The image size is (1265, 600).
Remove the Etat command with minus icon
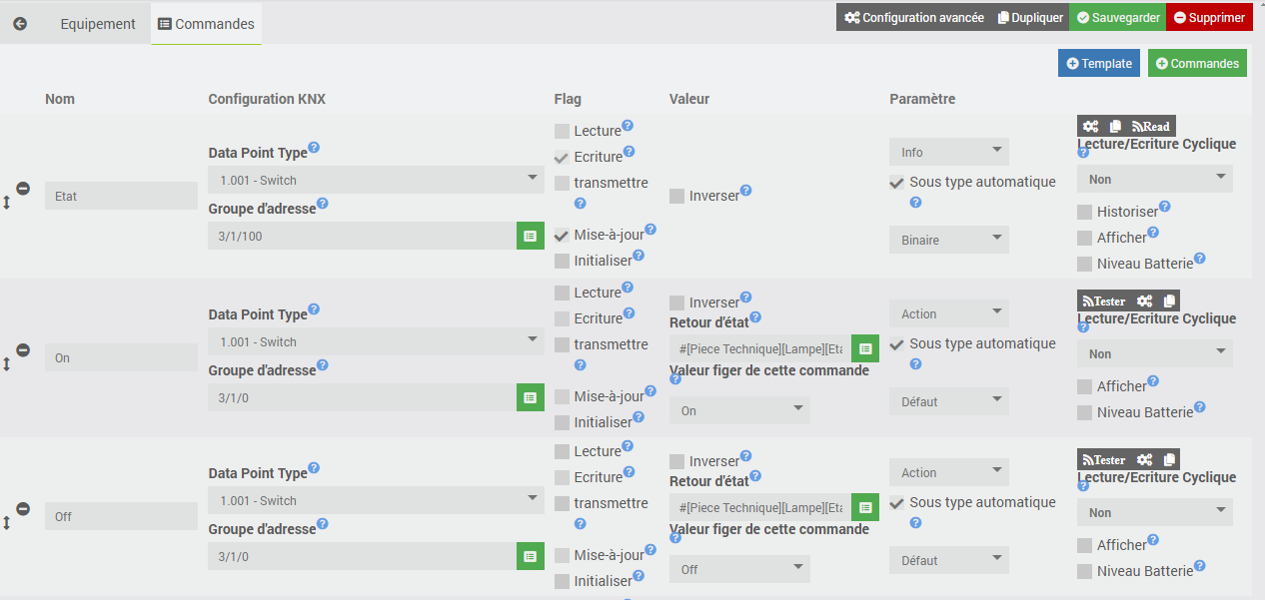tap(23, 188)
